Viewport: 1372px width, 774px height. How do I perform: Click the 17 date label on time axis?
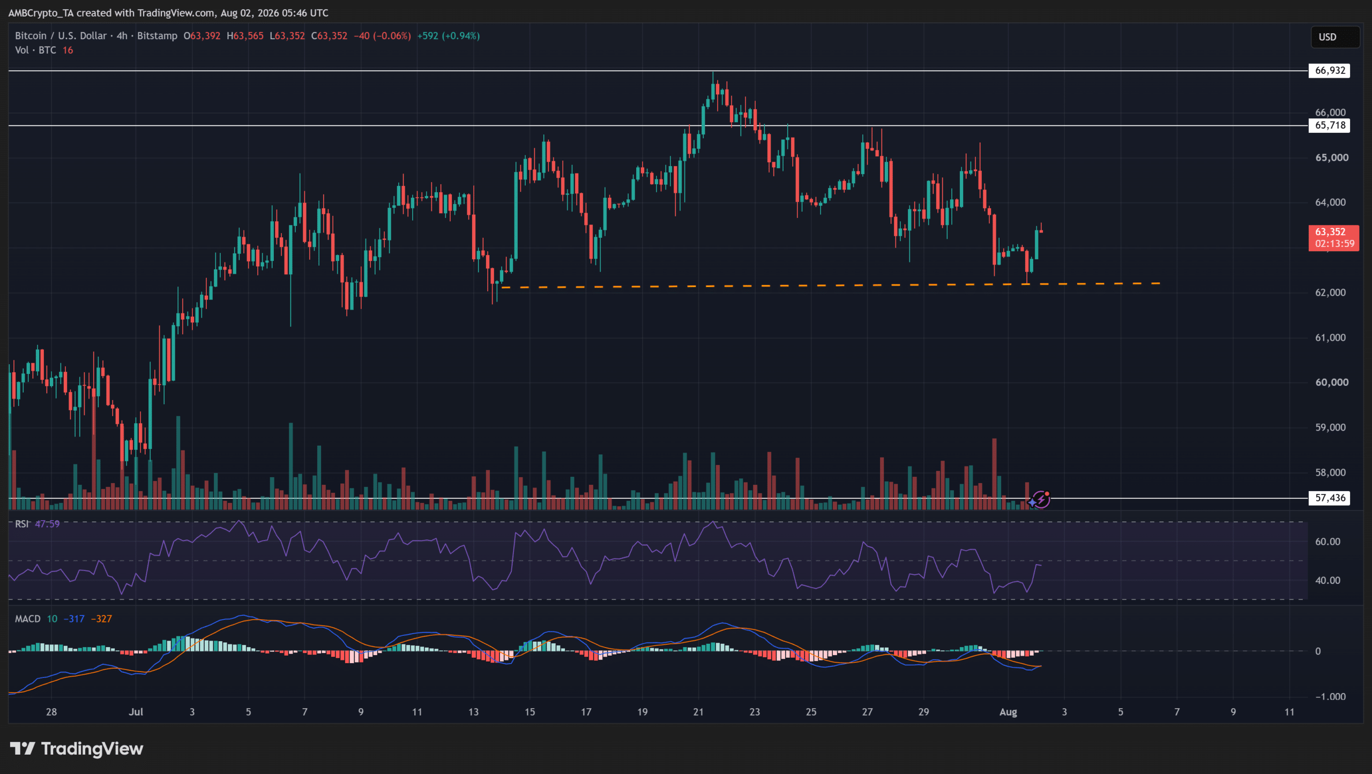[x=586, y=712]
